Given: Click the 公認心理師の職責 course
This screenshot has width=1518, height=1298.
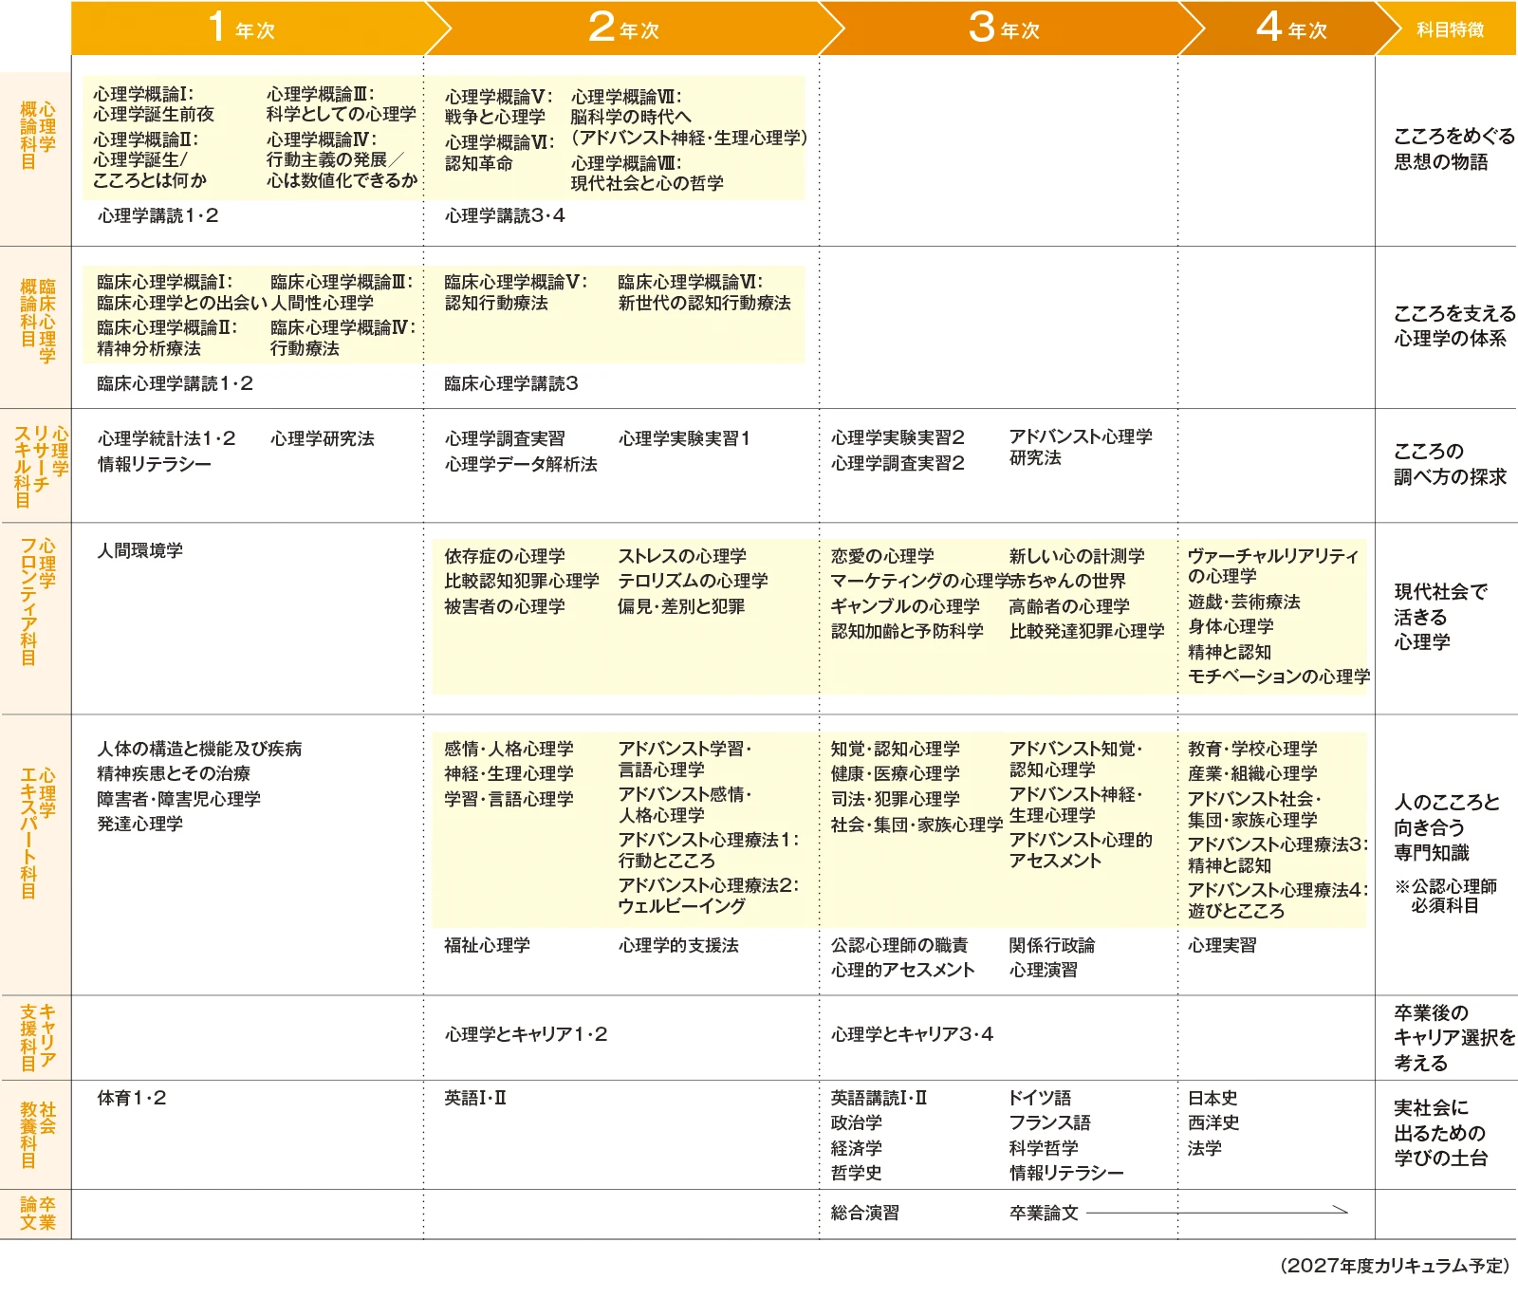Looking at the screenshot, I should click(x=899, y=945).
